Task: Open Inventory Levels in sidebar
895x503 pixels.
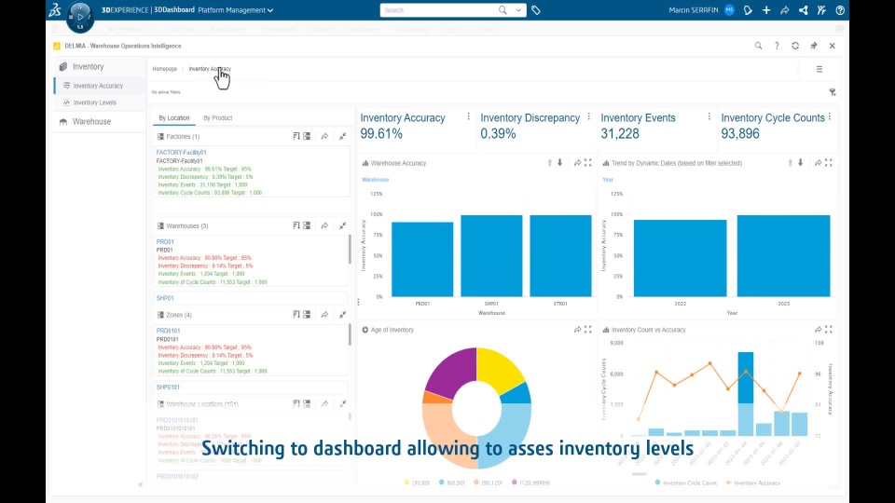Action: (95, 102)
